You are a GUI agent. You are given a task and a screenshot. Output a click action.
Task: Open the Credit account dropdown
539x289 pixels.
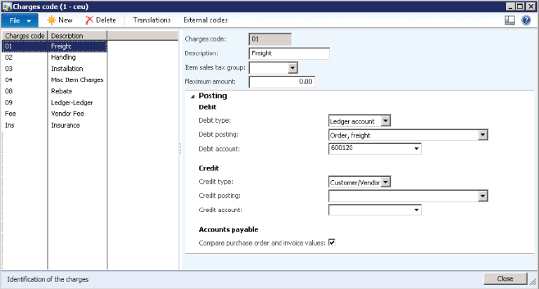(x=417, y=210)
